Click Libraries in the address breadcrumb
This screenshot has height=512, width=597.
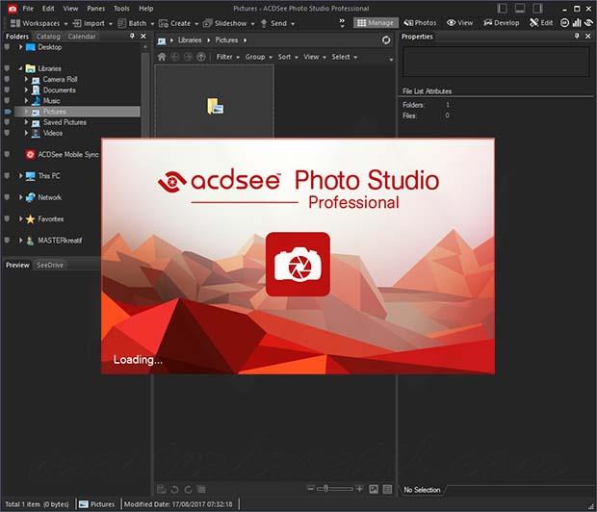190,40
